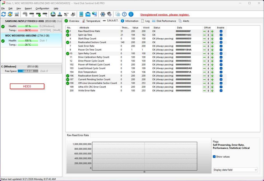Open help with the question mark icon
The height and width of the screenshot is (181, 264).
(x=124, y=14)
